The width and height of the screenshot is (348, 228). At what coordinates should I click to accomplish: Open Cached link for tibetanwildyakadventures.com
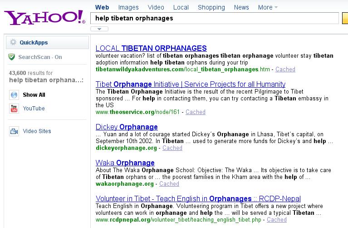285,69
